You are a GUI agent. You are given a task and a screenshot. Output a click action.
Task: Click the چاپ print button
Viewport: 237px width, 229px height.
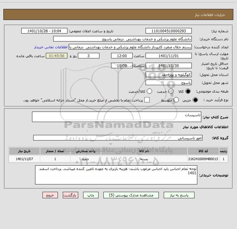tap(91, 195)
